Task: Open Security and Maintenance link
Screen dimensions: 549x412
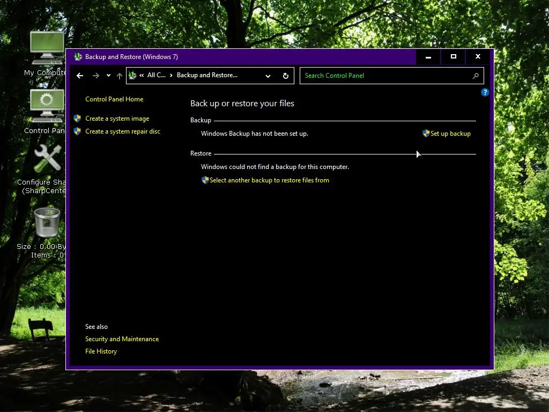Action: tap(122, 339)
